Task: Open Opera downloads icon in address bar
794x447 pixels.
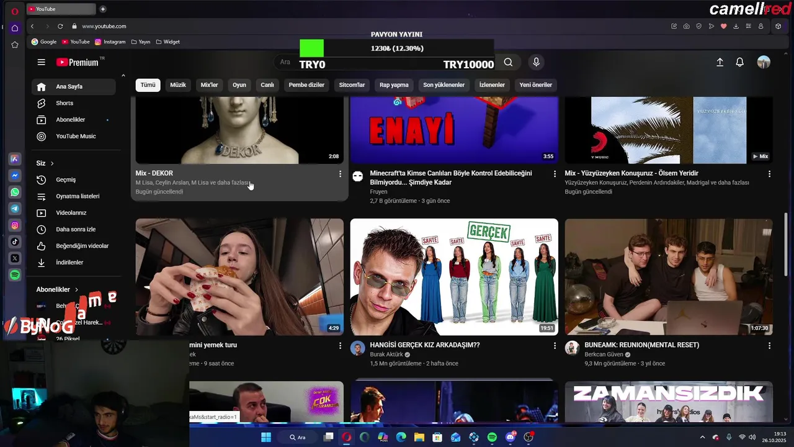Action: click(x=736, y=26)
